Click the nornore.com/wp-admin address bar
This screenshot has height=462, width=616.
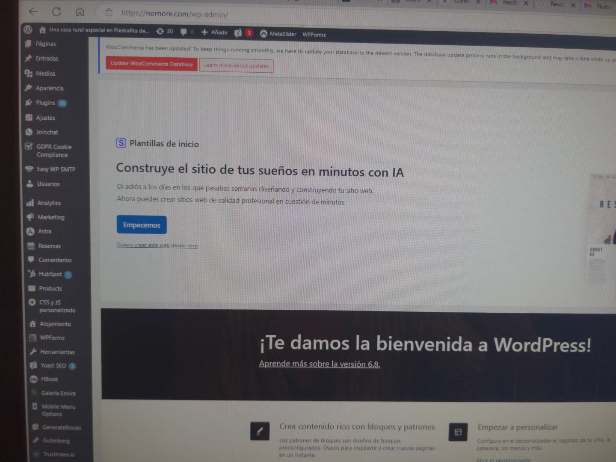[x=174, y=14]
